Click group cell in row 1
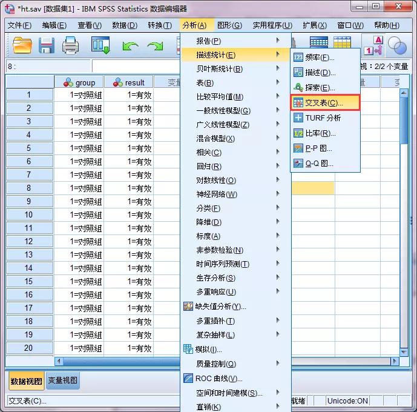The image size is (417, 412). coord(79,95)
